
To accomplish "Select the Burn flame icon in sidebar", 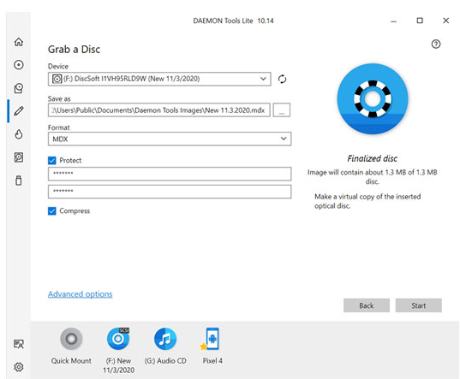I will [x=19, y=134].
